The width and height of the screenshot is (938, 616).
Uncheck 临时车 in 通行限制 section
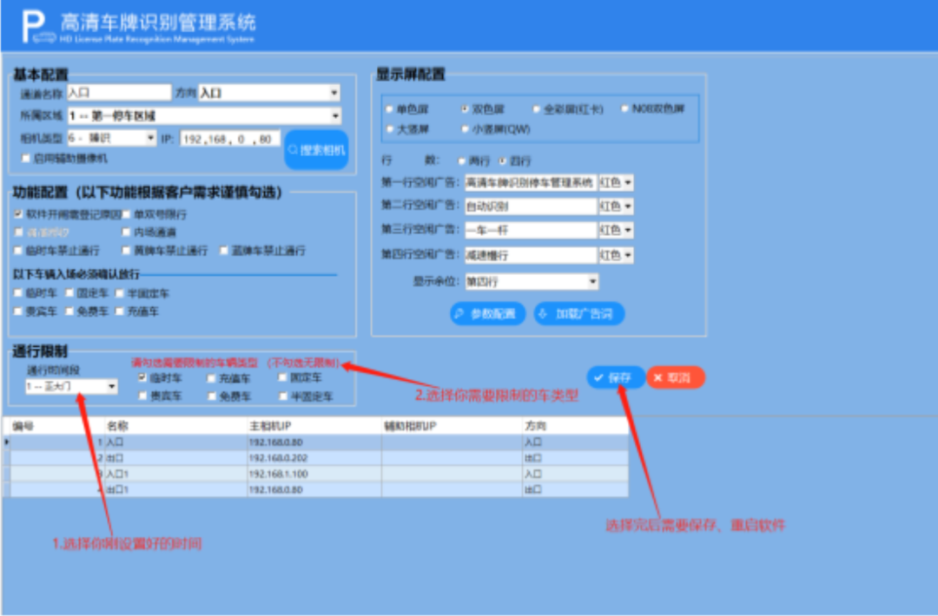coord(142,377)
